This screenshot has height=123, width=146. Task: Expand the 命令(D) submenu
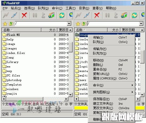[112, 85]
